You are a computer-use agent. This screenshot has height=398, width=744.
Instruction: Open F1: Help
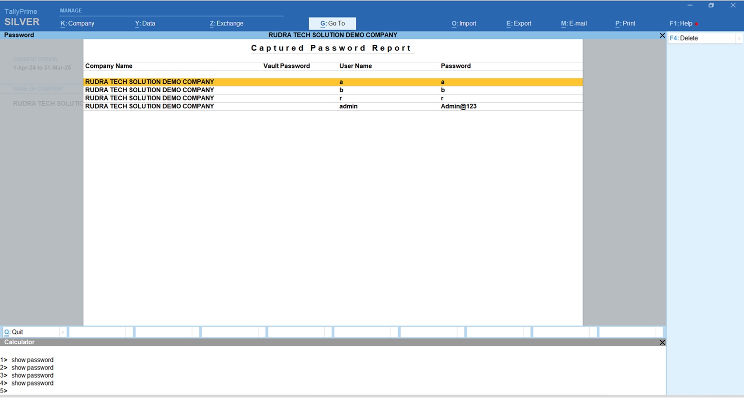click(x=681, y=23)
